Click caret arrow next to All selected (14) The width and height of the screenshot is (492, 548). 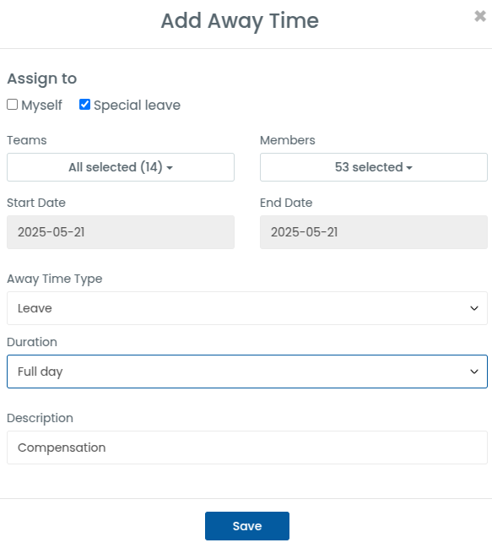coord(170,168)
